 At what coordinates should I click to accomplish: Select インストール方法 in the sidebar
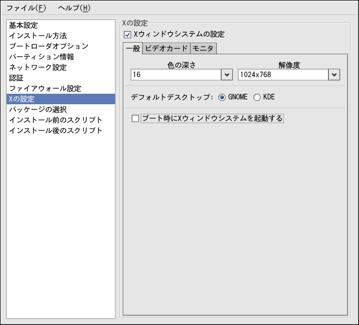38,36
